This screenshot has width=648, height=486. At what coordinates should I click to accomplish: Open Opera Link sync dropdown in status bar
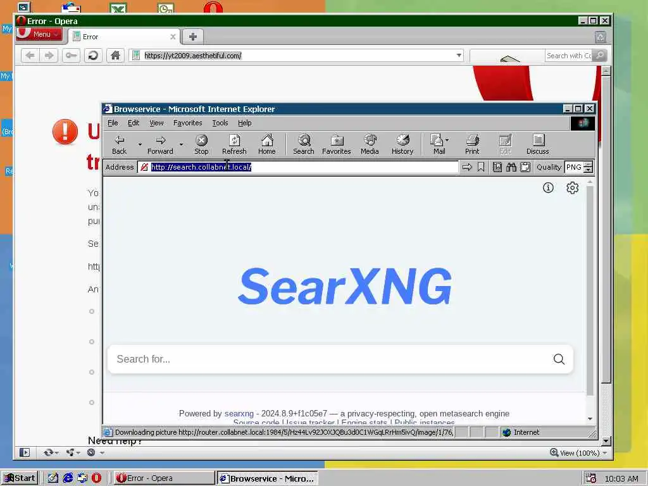tap(51, 452)
